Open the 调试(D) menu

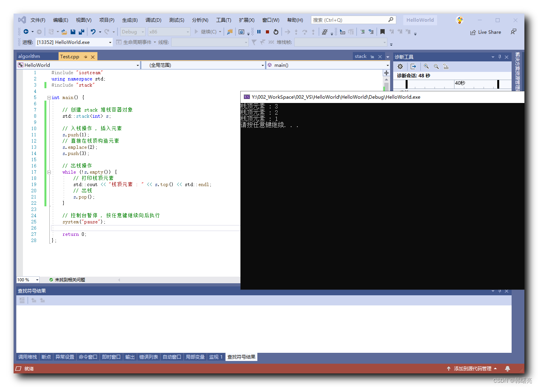tap(153, 20)
